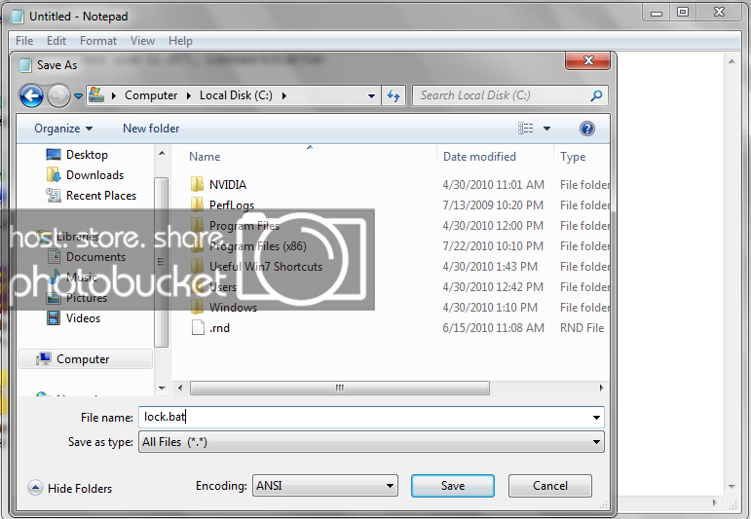Click the Forward navigation arrow

[58, 95]
